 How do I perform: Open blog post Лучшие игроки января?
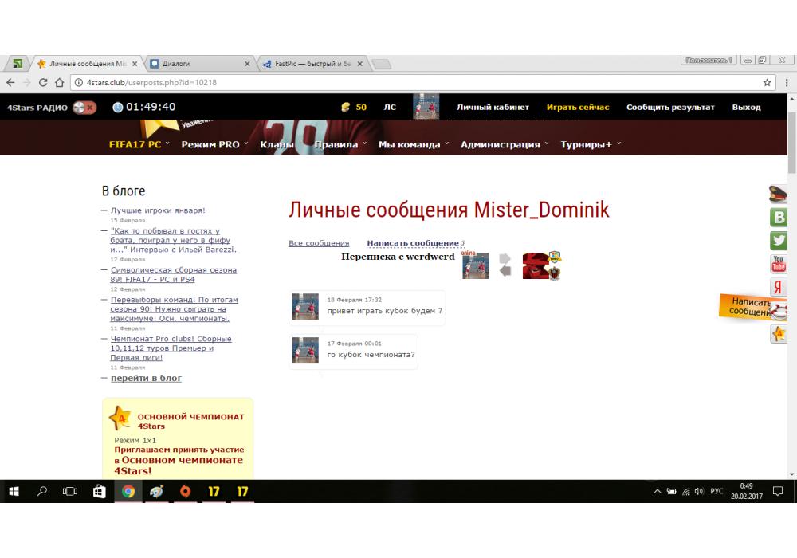coord(158,210)
